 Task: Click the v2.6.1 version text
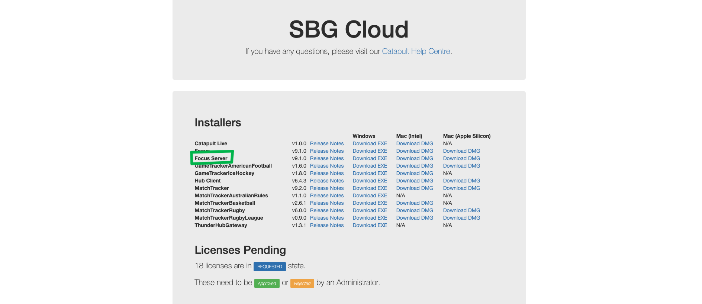pyautogui.click(x=299, y=203)
